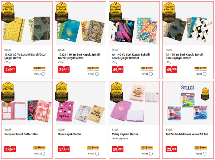Click Peşin 6 Taksit badge on Yapışkanlı Not Defteri
Image resolution: width=215 pixels, height=160 pixels.
pyautogui.click(x=39, y=148)
